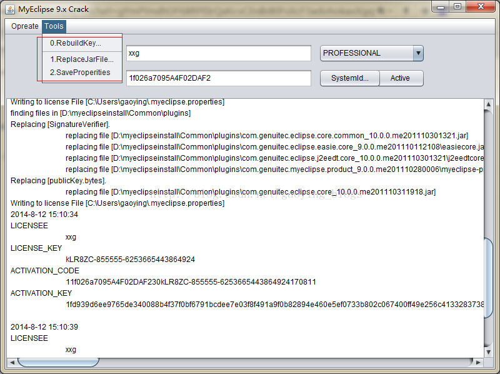The image size is (500, 374).
Task: Open the Opreate menu
Action: pos(24,26)
